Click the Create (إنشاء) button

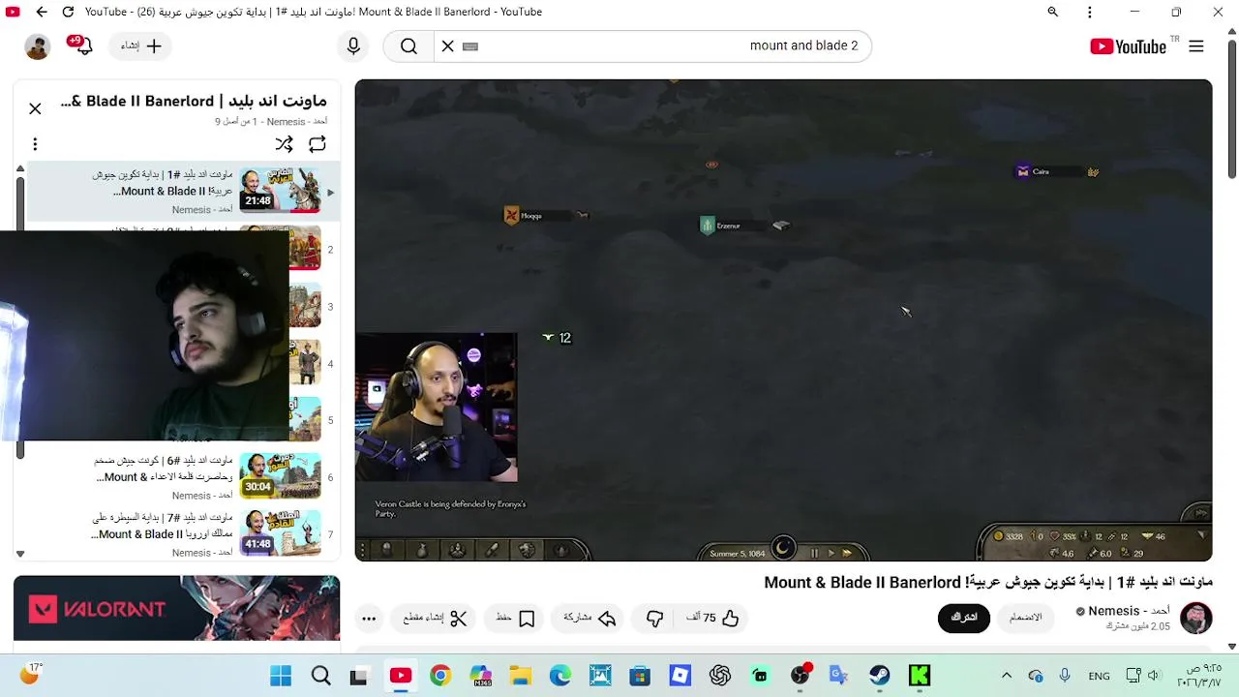pos(141,45)
